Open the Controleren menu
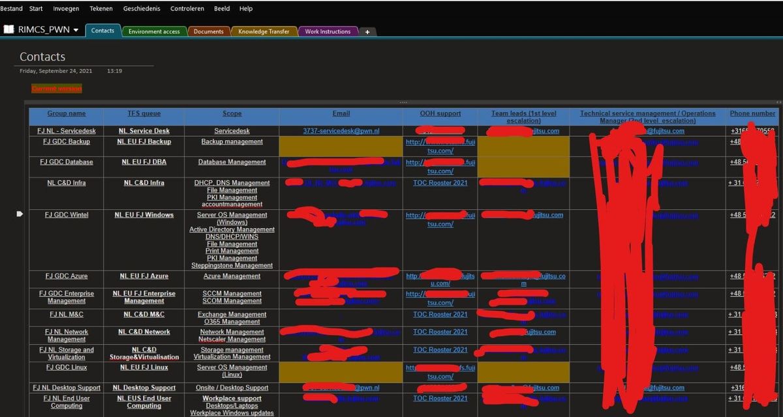The width and height of the screenshot is (783, 417). (187, 8)
